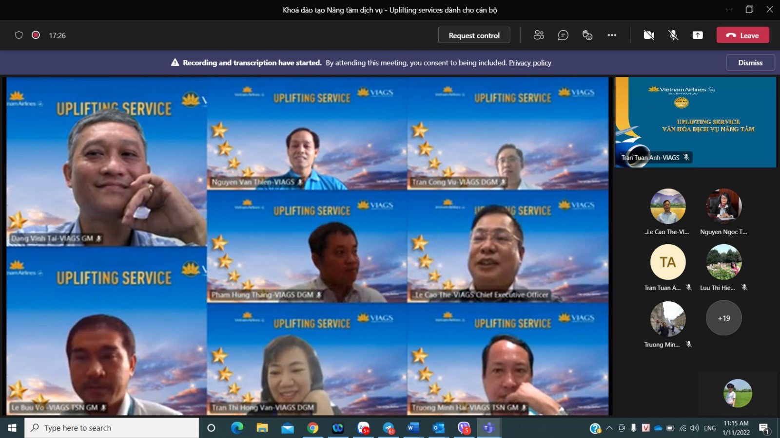Click the microphone tray icon
The width and height of the screenshot is (780, 438).
pyautogui.click(x=633, y=428)
